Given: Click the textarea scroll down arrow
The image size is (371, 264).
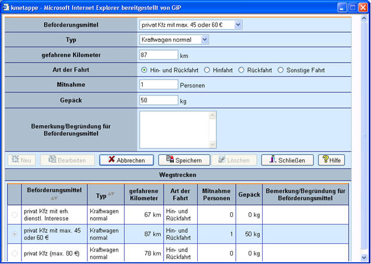Looking at the screenshot, I should tap(213, 144).
